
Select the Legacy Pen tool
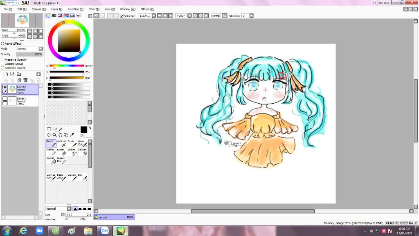pyautogui.click(x=61, y=160)
